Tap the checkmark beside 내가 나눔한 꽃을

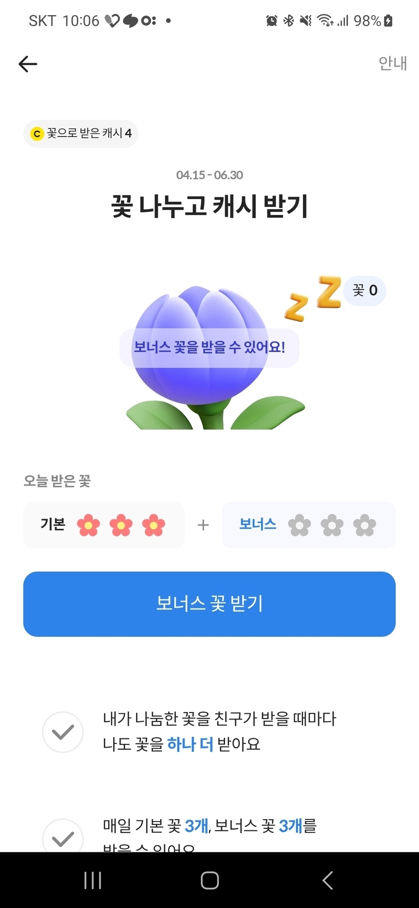pos(63,732)
